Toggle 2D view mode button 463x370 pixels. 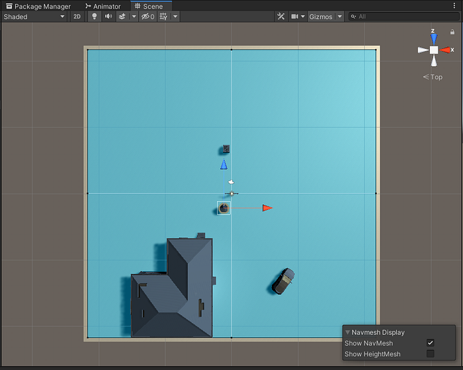[x=77, y=17]
